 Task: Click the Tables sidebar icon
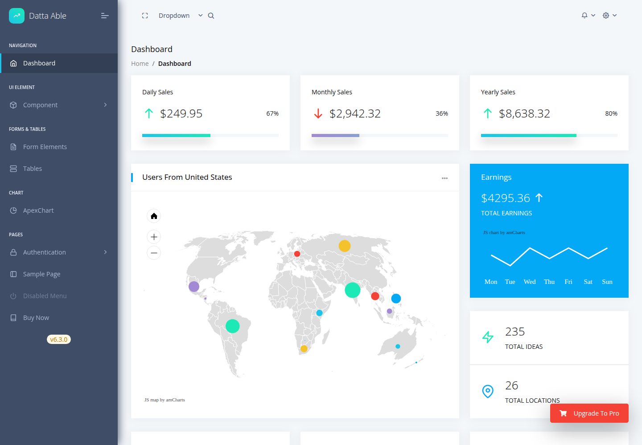tap(13, 169)
